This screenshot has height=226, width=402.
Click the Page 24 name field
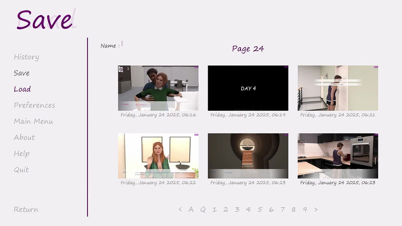point(248,49)
